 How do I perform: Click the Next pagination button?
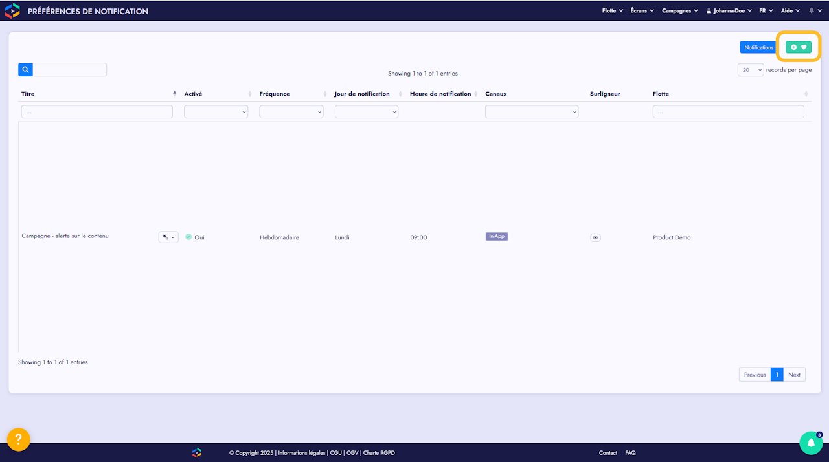794,375
